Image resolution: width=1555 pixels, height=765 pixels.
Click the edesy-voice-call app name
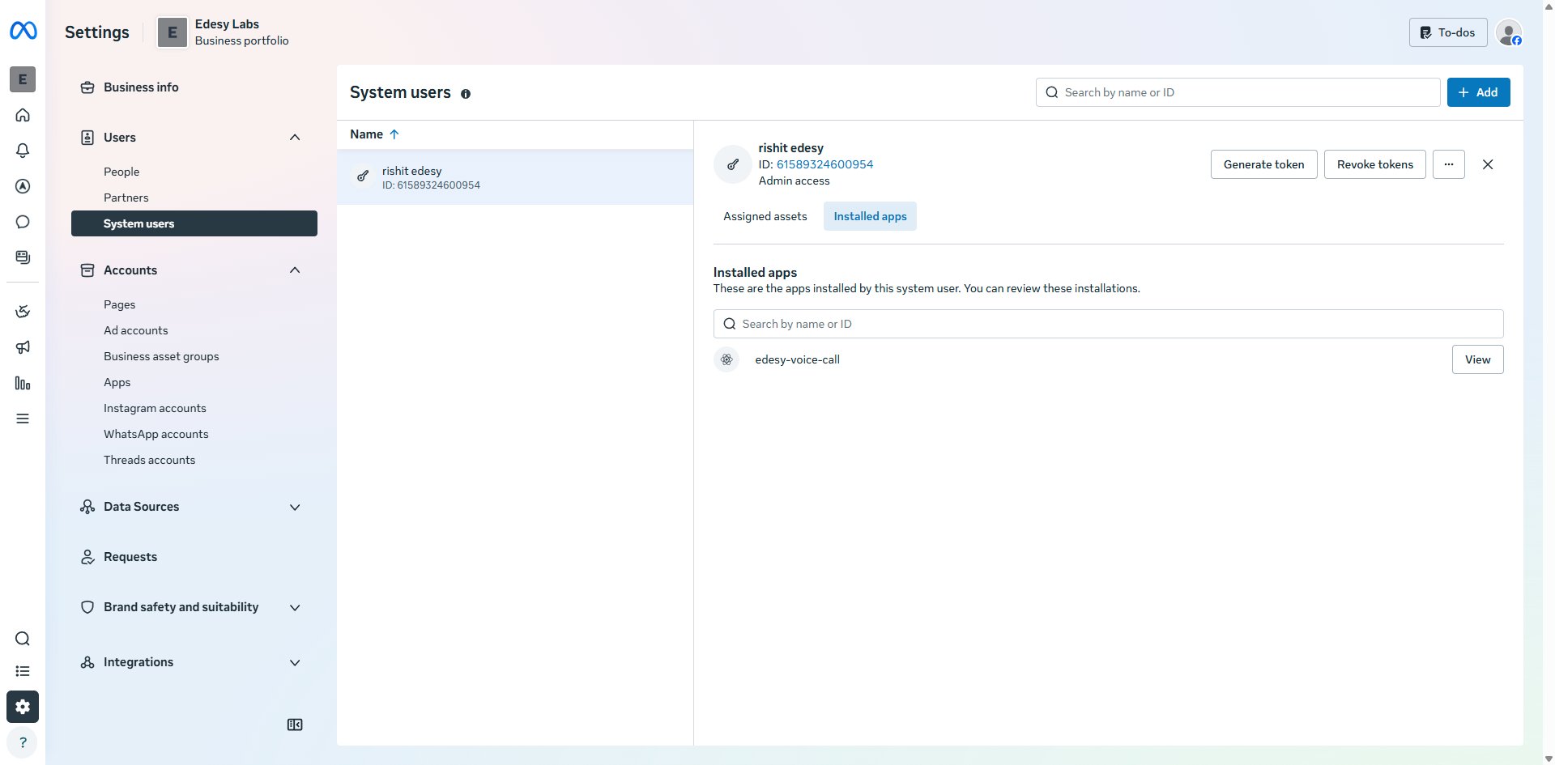797,359
